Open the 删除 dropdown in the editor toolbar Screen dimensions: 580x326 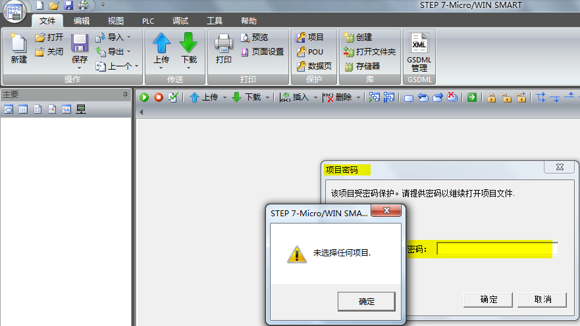tap(359, 97)
